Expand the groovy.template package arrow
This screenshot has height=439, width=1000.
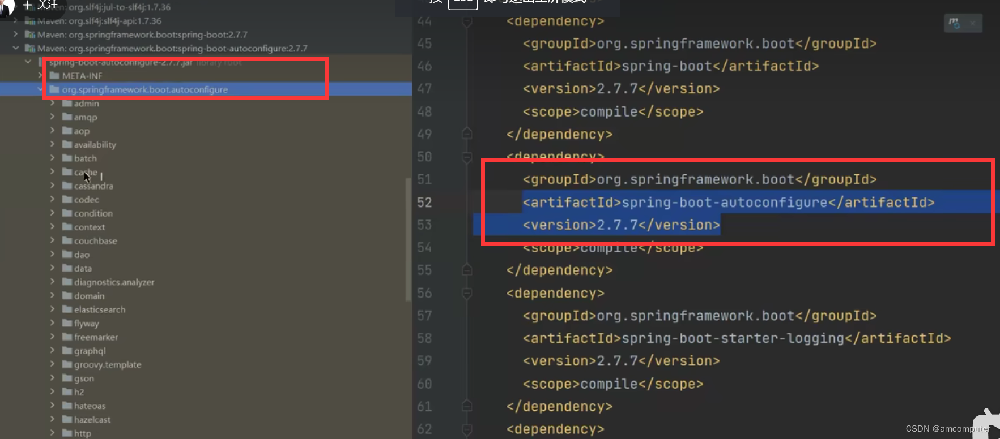click(52, 364)
